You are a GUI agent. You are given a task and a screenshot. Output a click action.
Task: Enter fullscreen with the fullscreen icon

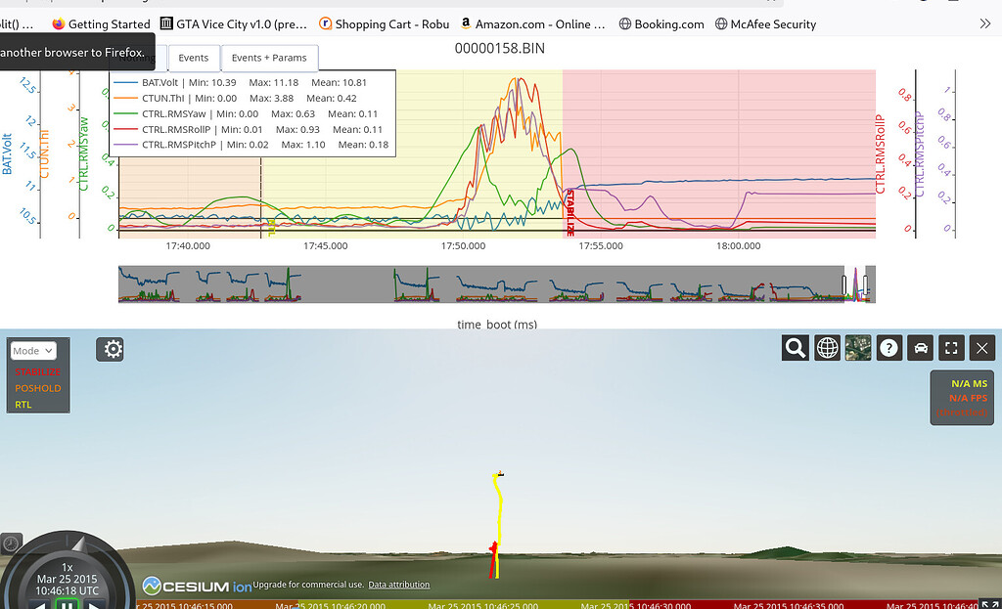pyautogui.click(x=951, y=347)
